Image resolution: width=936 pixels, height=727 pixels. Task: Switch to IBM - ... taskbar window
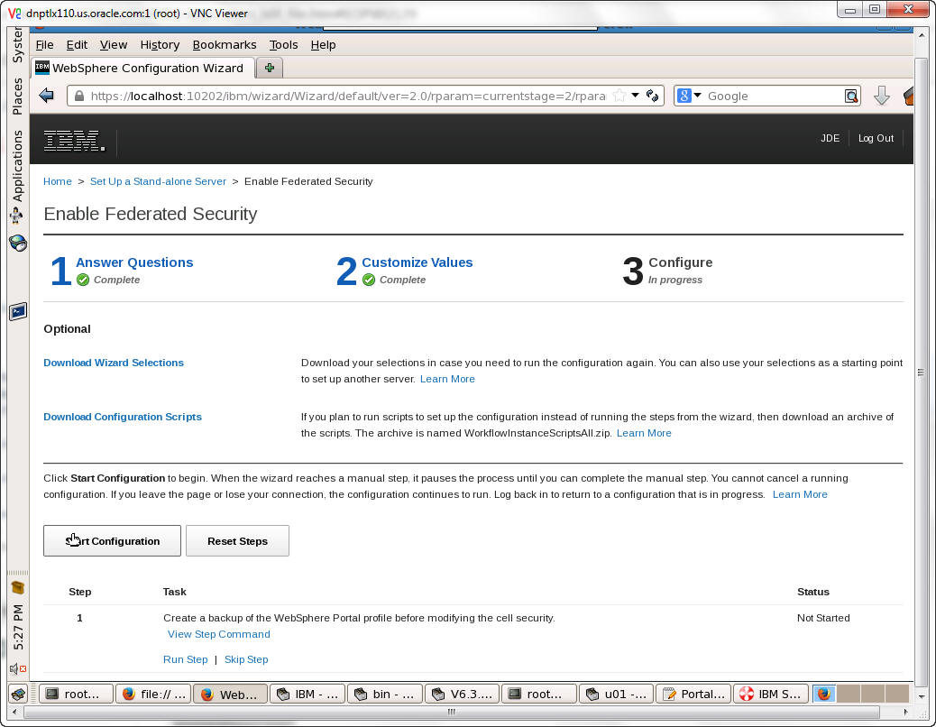tap(307, 695)
